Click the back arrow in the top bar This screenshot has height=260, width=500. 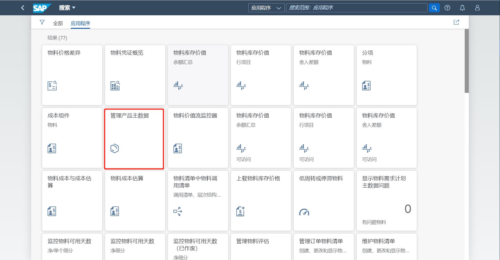[x=23, y=8]
